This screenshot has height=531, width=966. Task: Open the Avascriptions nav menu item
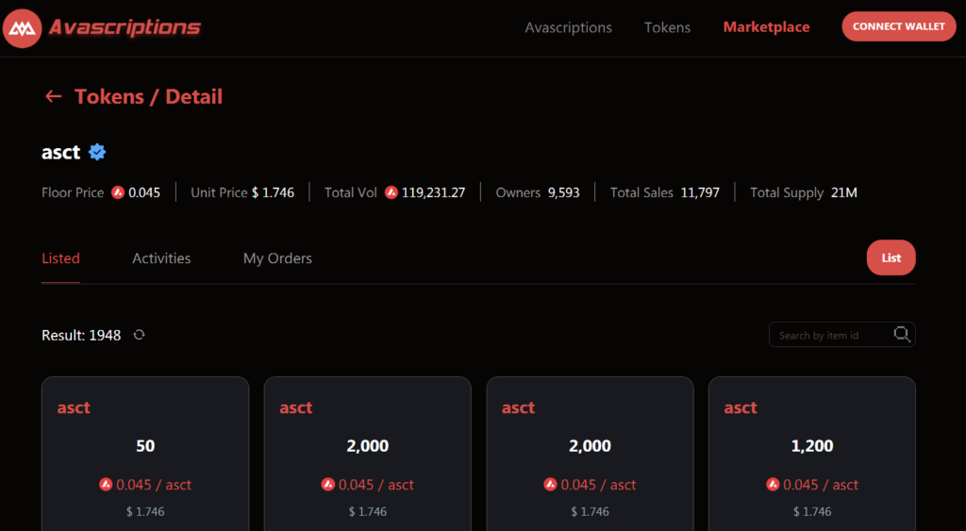click(x=568, y=27)
